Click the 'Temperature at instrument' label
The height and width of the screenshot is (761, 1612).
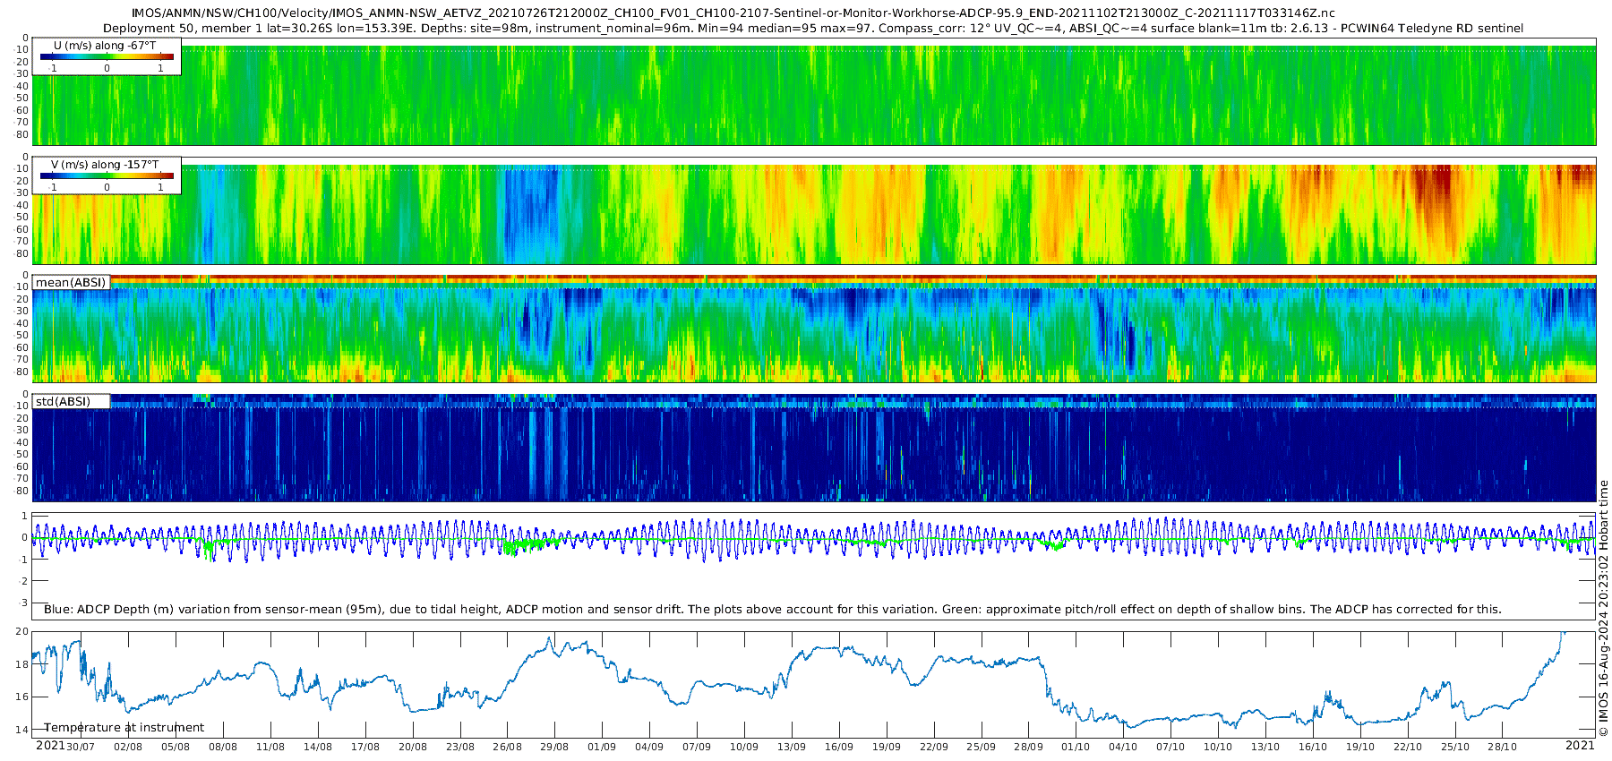[x=124, y=728]
